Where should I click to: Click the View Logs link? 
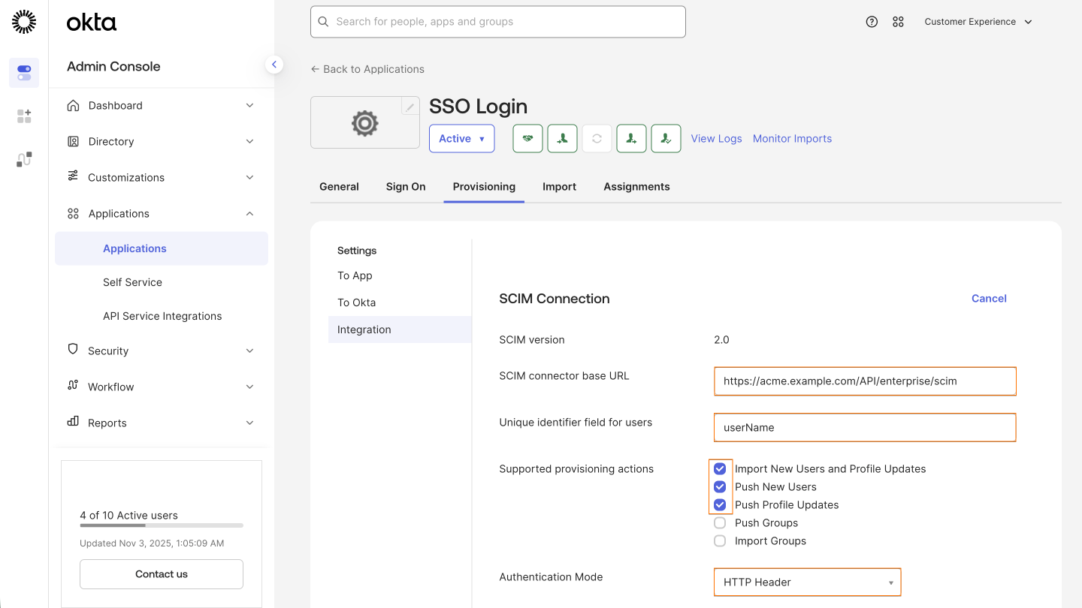[x=716, y=138]
